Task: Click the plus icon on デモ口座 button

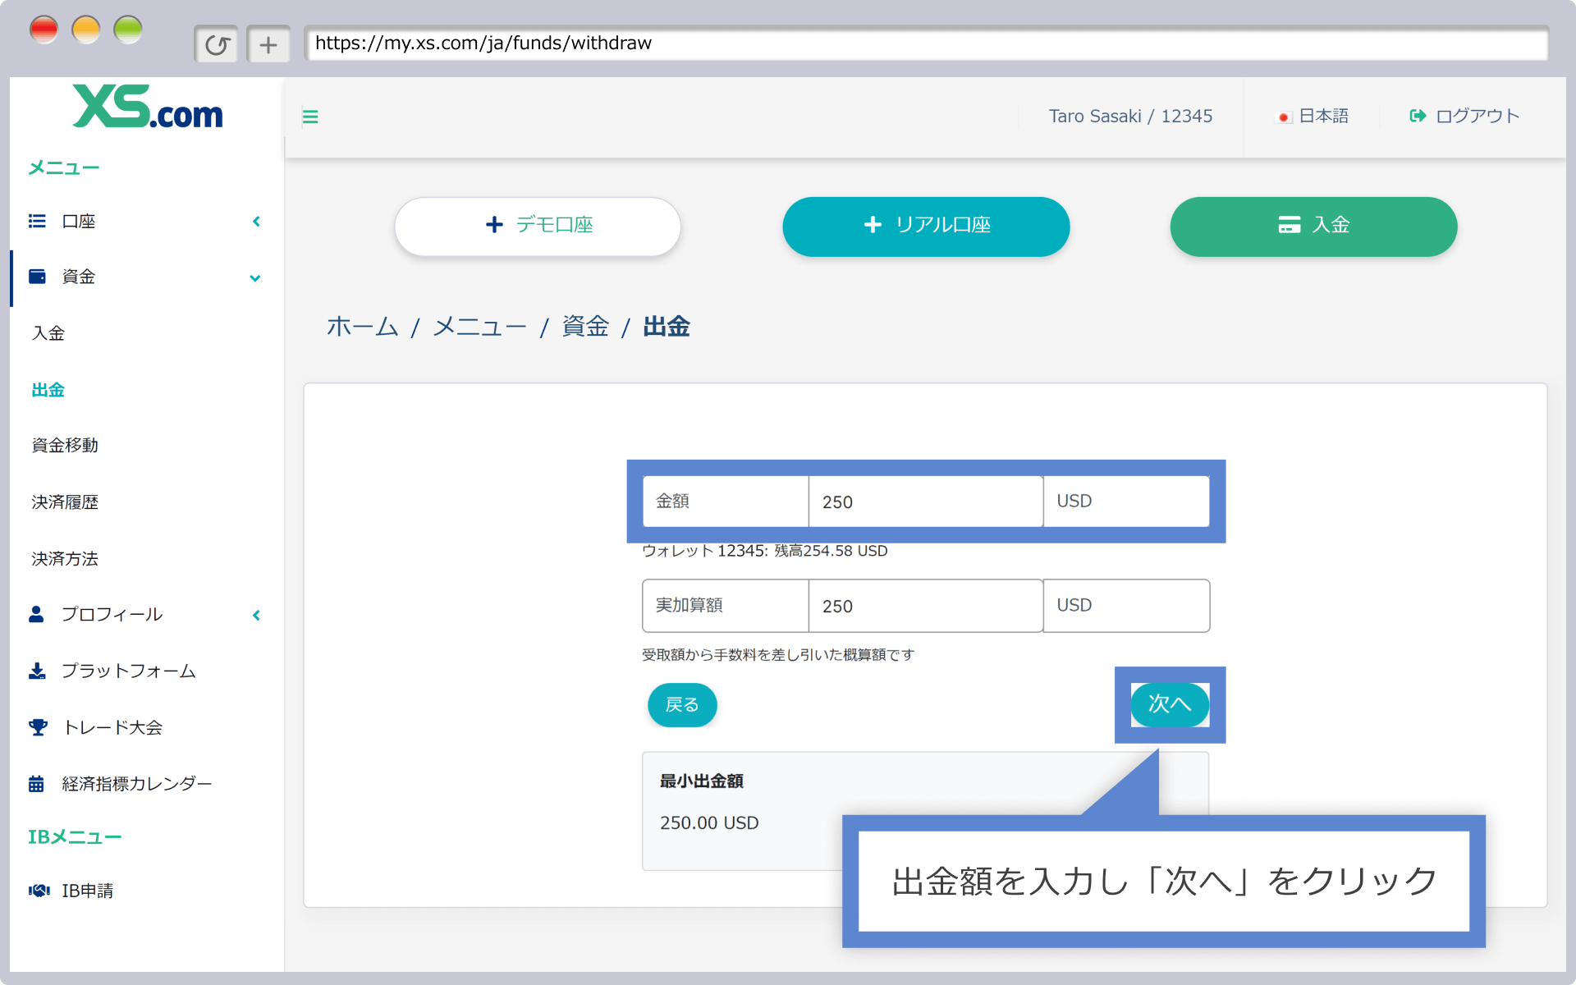Action: pos(494,225)
